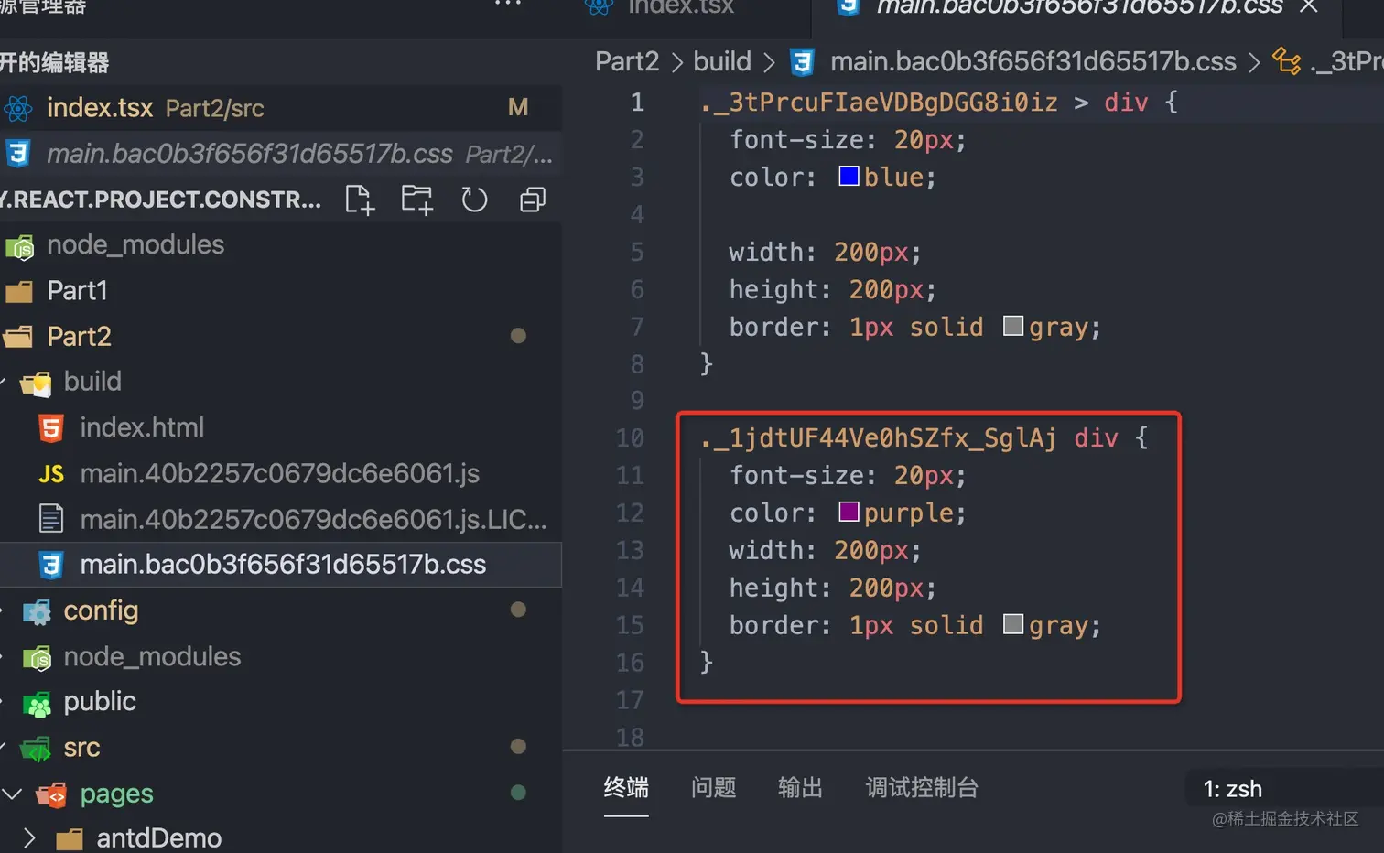1384x853 pixels.
Task: Click build in the breadcrumb path
Action: 722,60
